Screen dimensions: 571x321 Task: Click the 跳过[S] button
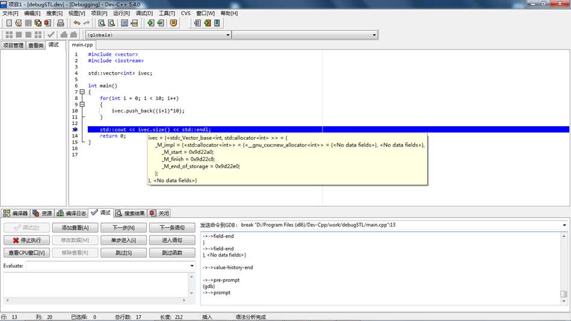pos(123,252)
